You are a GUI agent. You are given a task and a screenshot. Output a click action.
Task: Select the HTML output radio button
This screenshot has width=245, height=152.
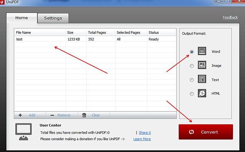pos(192,94)
